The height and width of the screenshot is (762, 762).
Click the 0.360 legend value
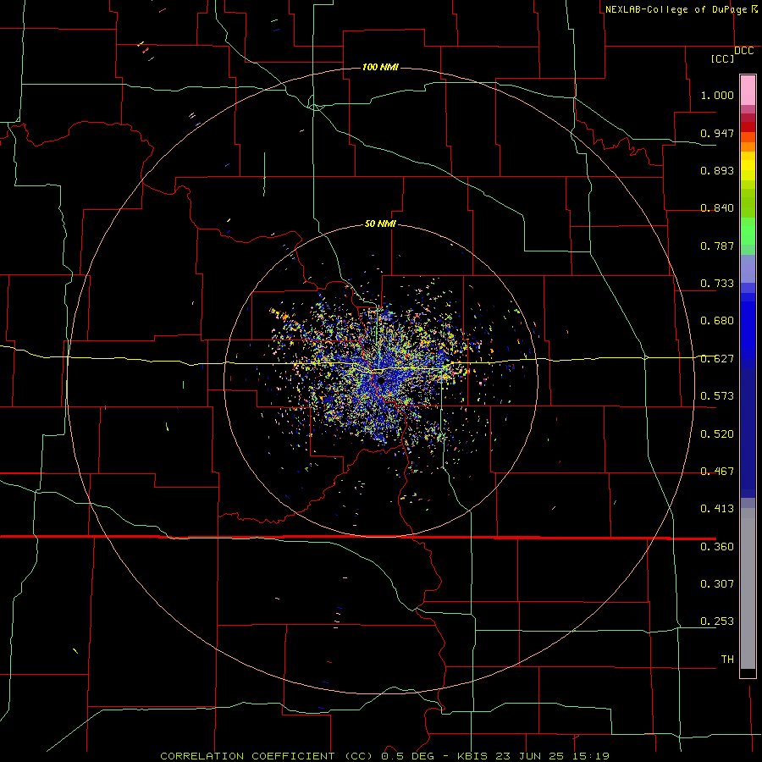[717, 547]
